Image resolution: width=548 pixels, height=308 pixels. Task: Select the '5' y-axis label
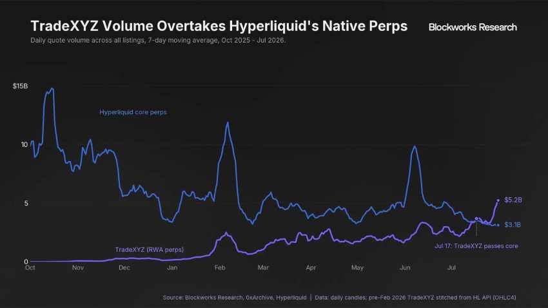[26, 203]
